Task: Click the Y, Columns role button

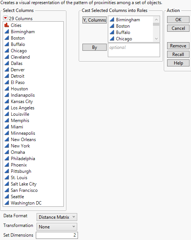Action: tap(94, 20)
